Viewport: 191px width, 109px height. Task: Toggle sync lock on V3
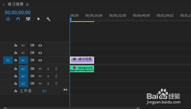(32, 45)
